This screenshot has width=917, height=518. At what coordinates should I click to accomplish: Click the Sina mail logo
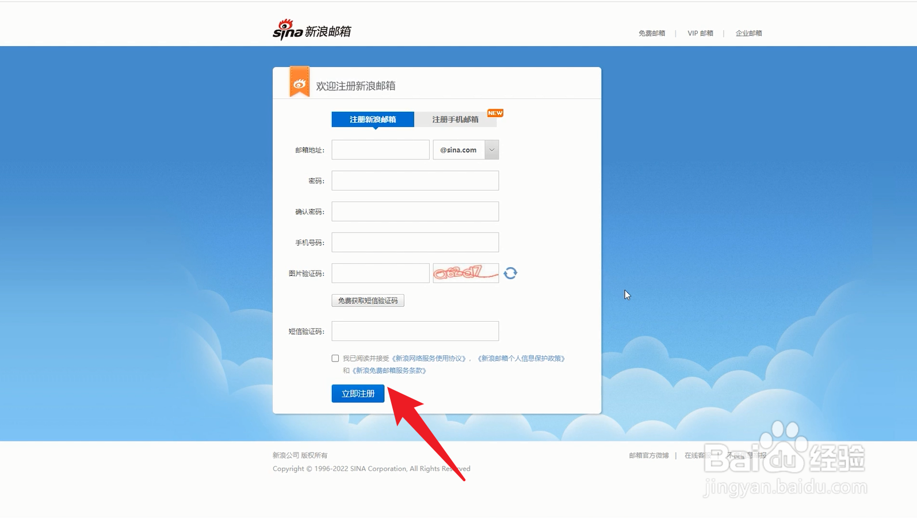click(312, 30)
